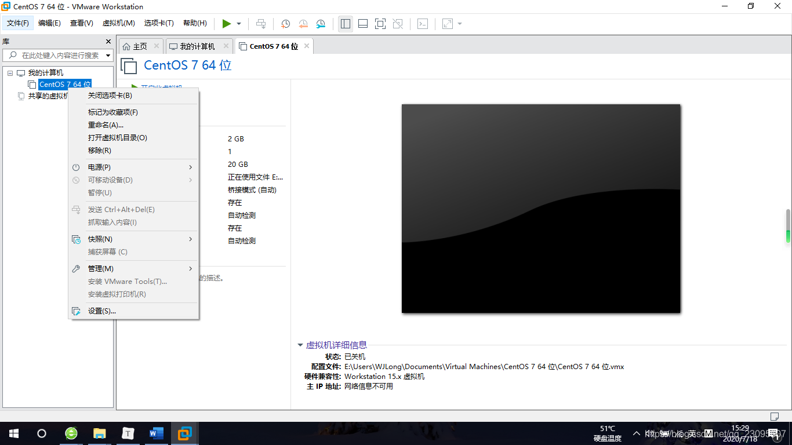Click the Cortana search circle icon

42,433
